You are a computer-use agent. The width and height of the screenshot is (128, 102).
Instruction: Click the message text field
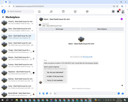(x=85, y=94)
